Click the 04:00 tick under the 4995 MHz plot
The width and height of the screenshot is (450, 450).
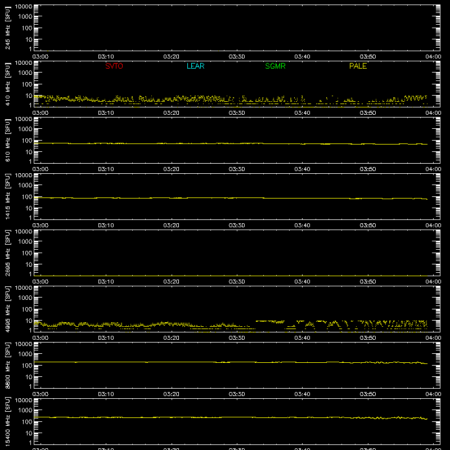[x=433, y=338]
